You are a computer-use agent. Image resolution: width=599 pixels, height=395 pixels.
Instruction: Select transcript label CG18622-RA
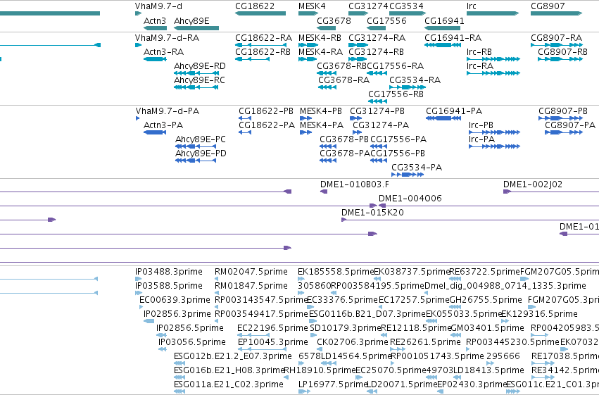tap(263, 38)
